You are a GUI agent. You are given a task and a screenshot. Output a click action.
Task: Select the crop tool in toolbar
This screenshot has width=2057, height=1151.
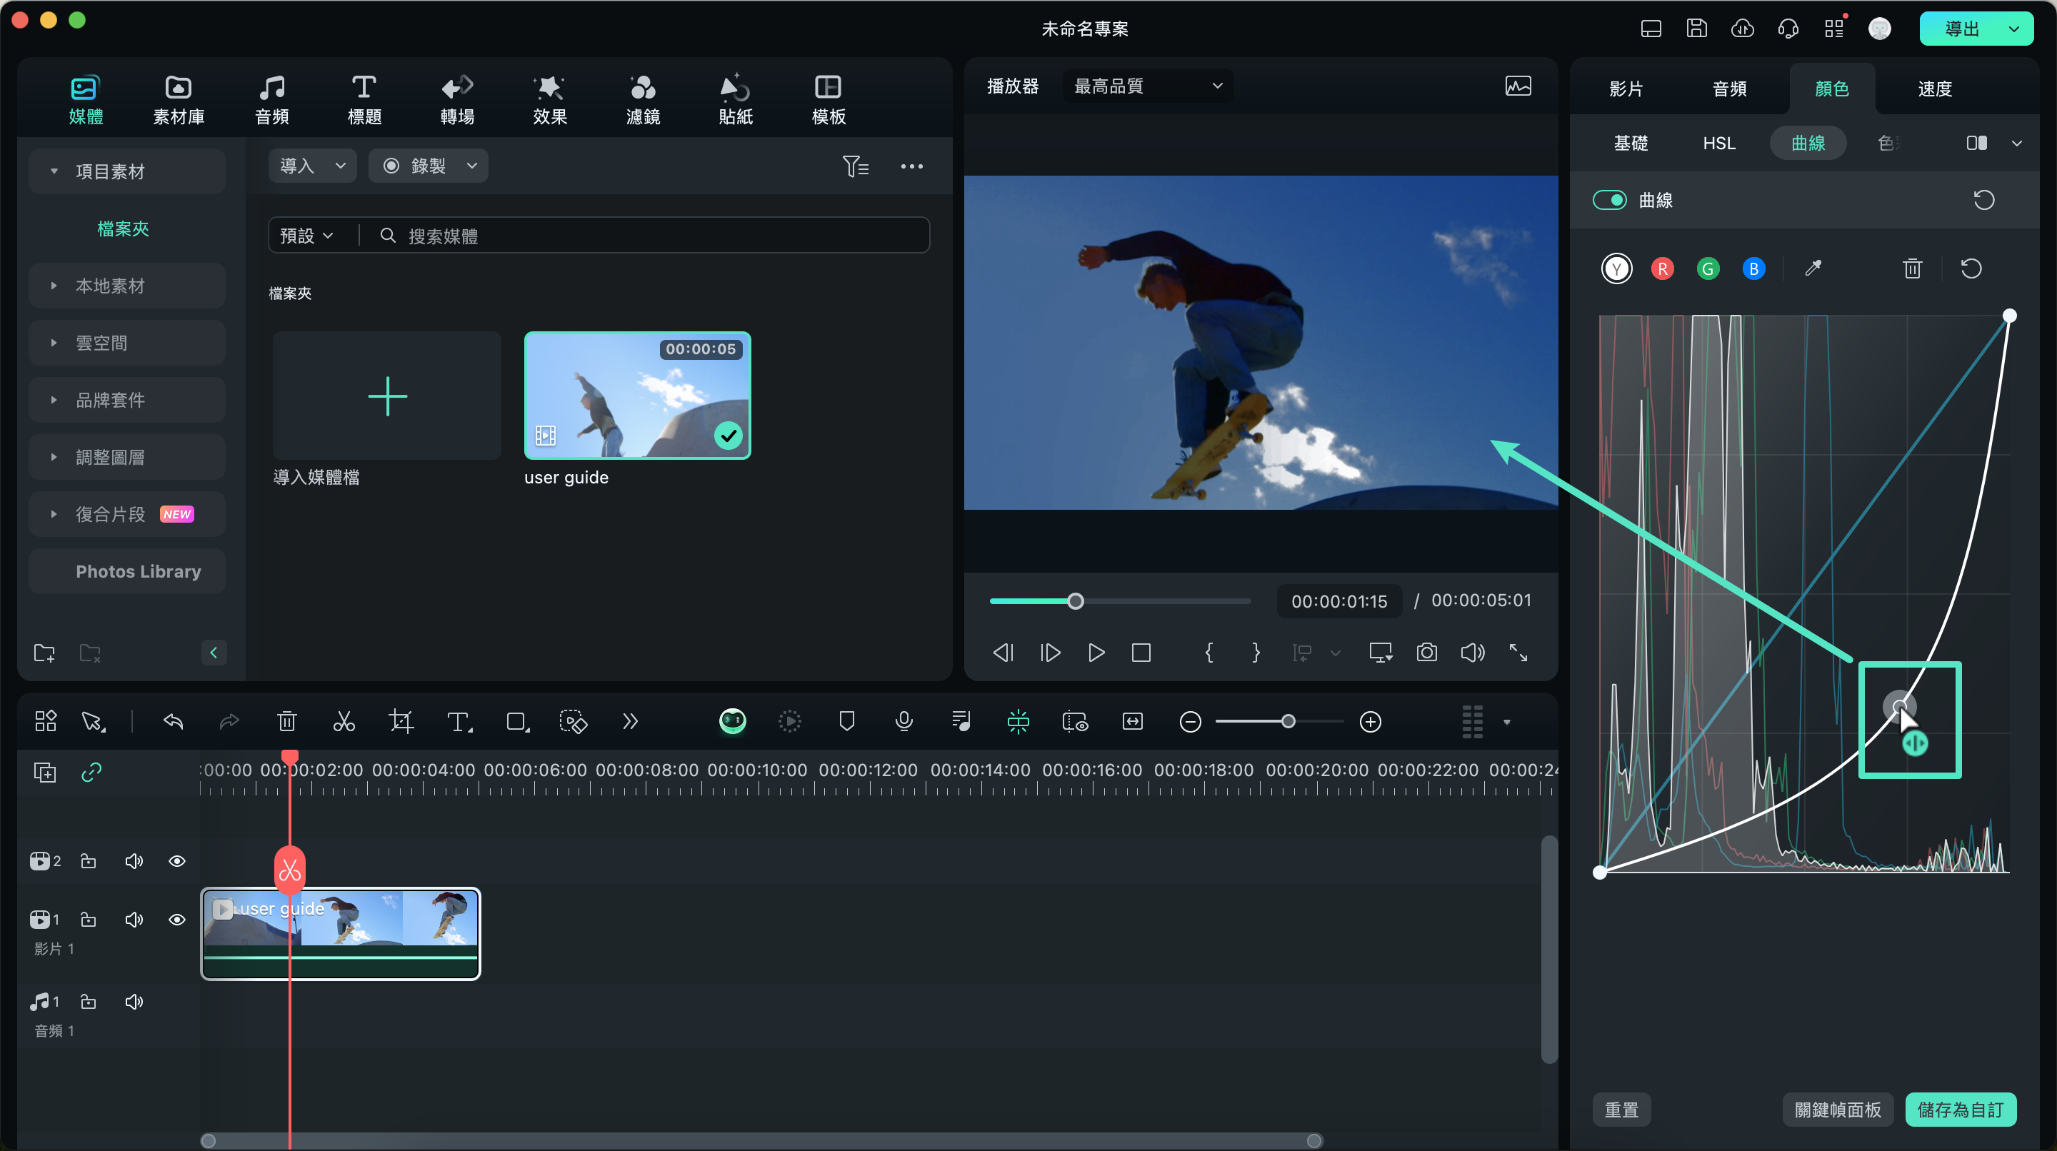pos(400,722)
